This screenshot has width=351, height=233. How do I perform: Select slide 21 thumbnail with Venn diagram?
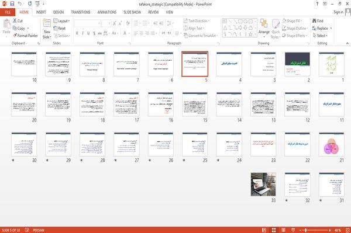point(332,144)
